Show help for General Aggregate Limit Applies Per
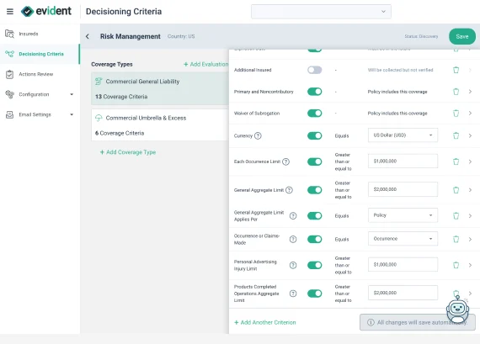Viewport: 480px width, 344px height. pos(293,216)
